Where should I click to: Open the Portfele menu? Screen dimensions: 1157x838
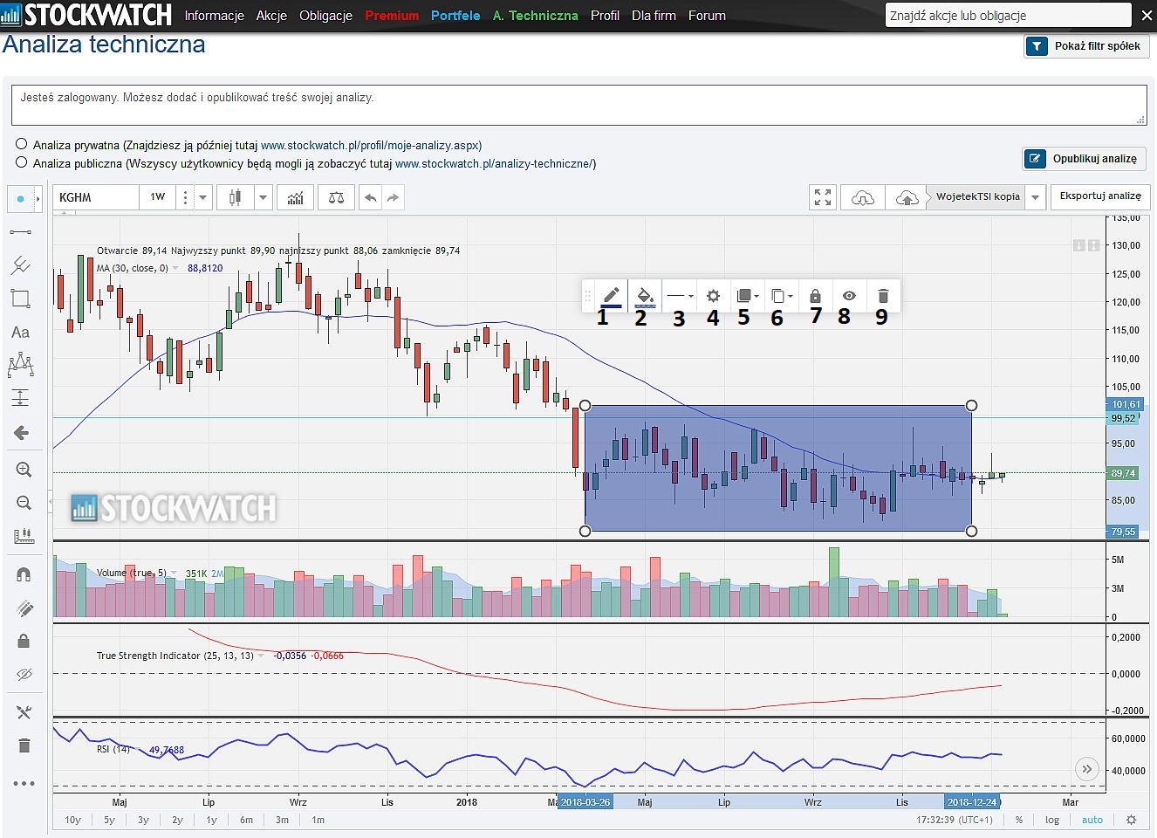click(x=455, y=16)
